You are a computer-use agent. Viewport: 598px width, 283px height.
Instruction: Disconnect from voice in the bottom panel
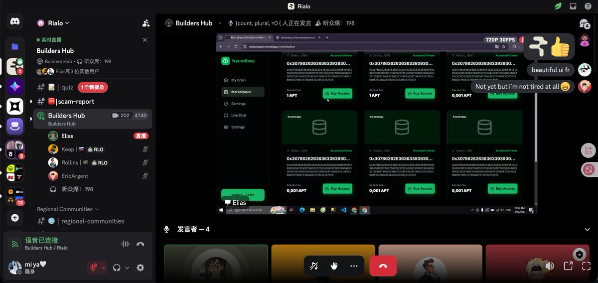tap(141, 244)
